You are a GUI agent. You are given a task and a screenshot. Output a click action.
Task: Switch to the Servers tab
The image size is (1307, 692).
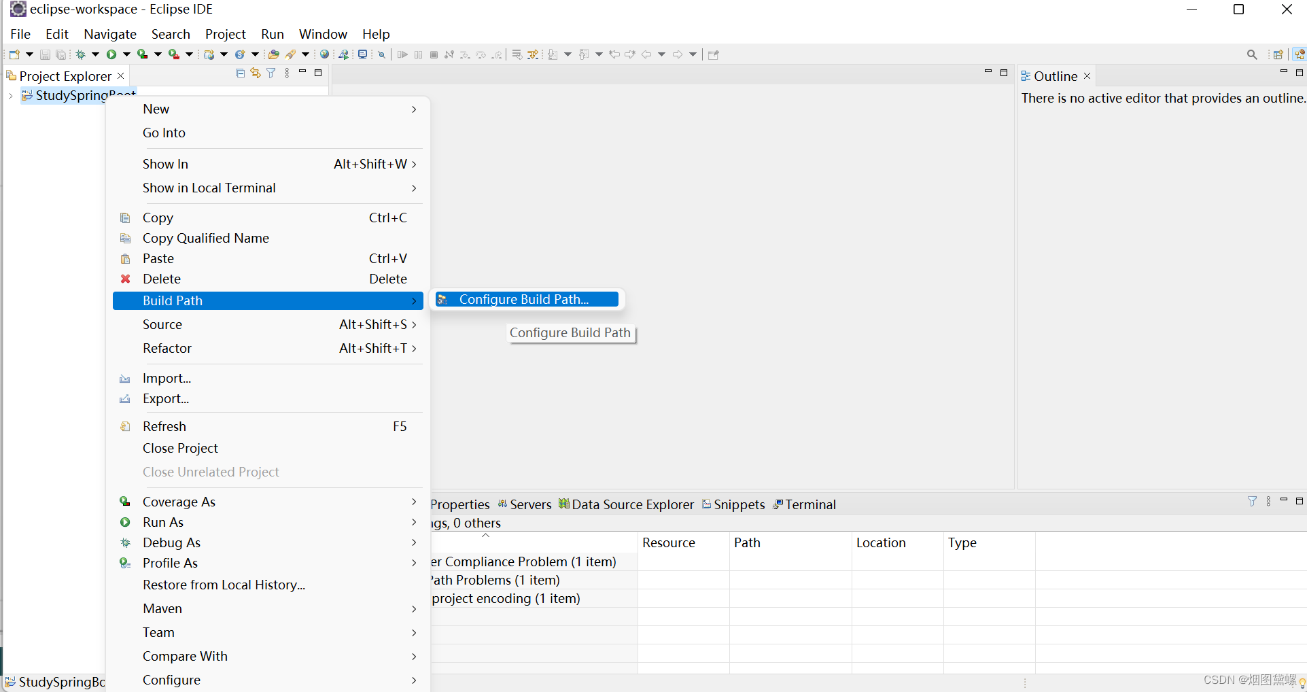pos(524,504)
